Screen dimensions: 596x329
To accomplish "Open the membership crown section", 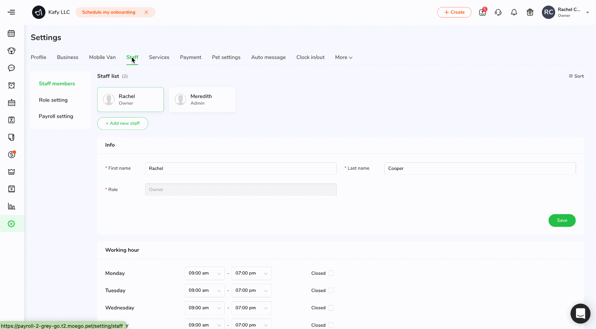I will tap(11, 172).
